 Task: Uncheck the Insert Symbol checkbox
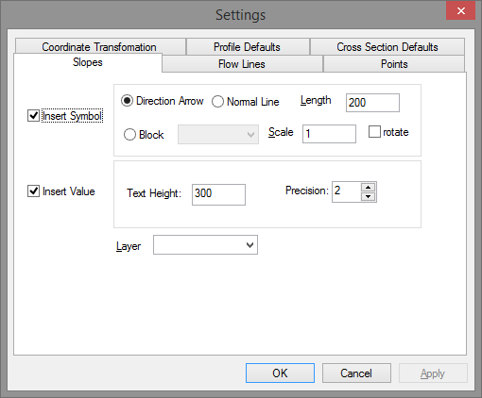pyautogui.click(x=33, y=116)
